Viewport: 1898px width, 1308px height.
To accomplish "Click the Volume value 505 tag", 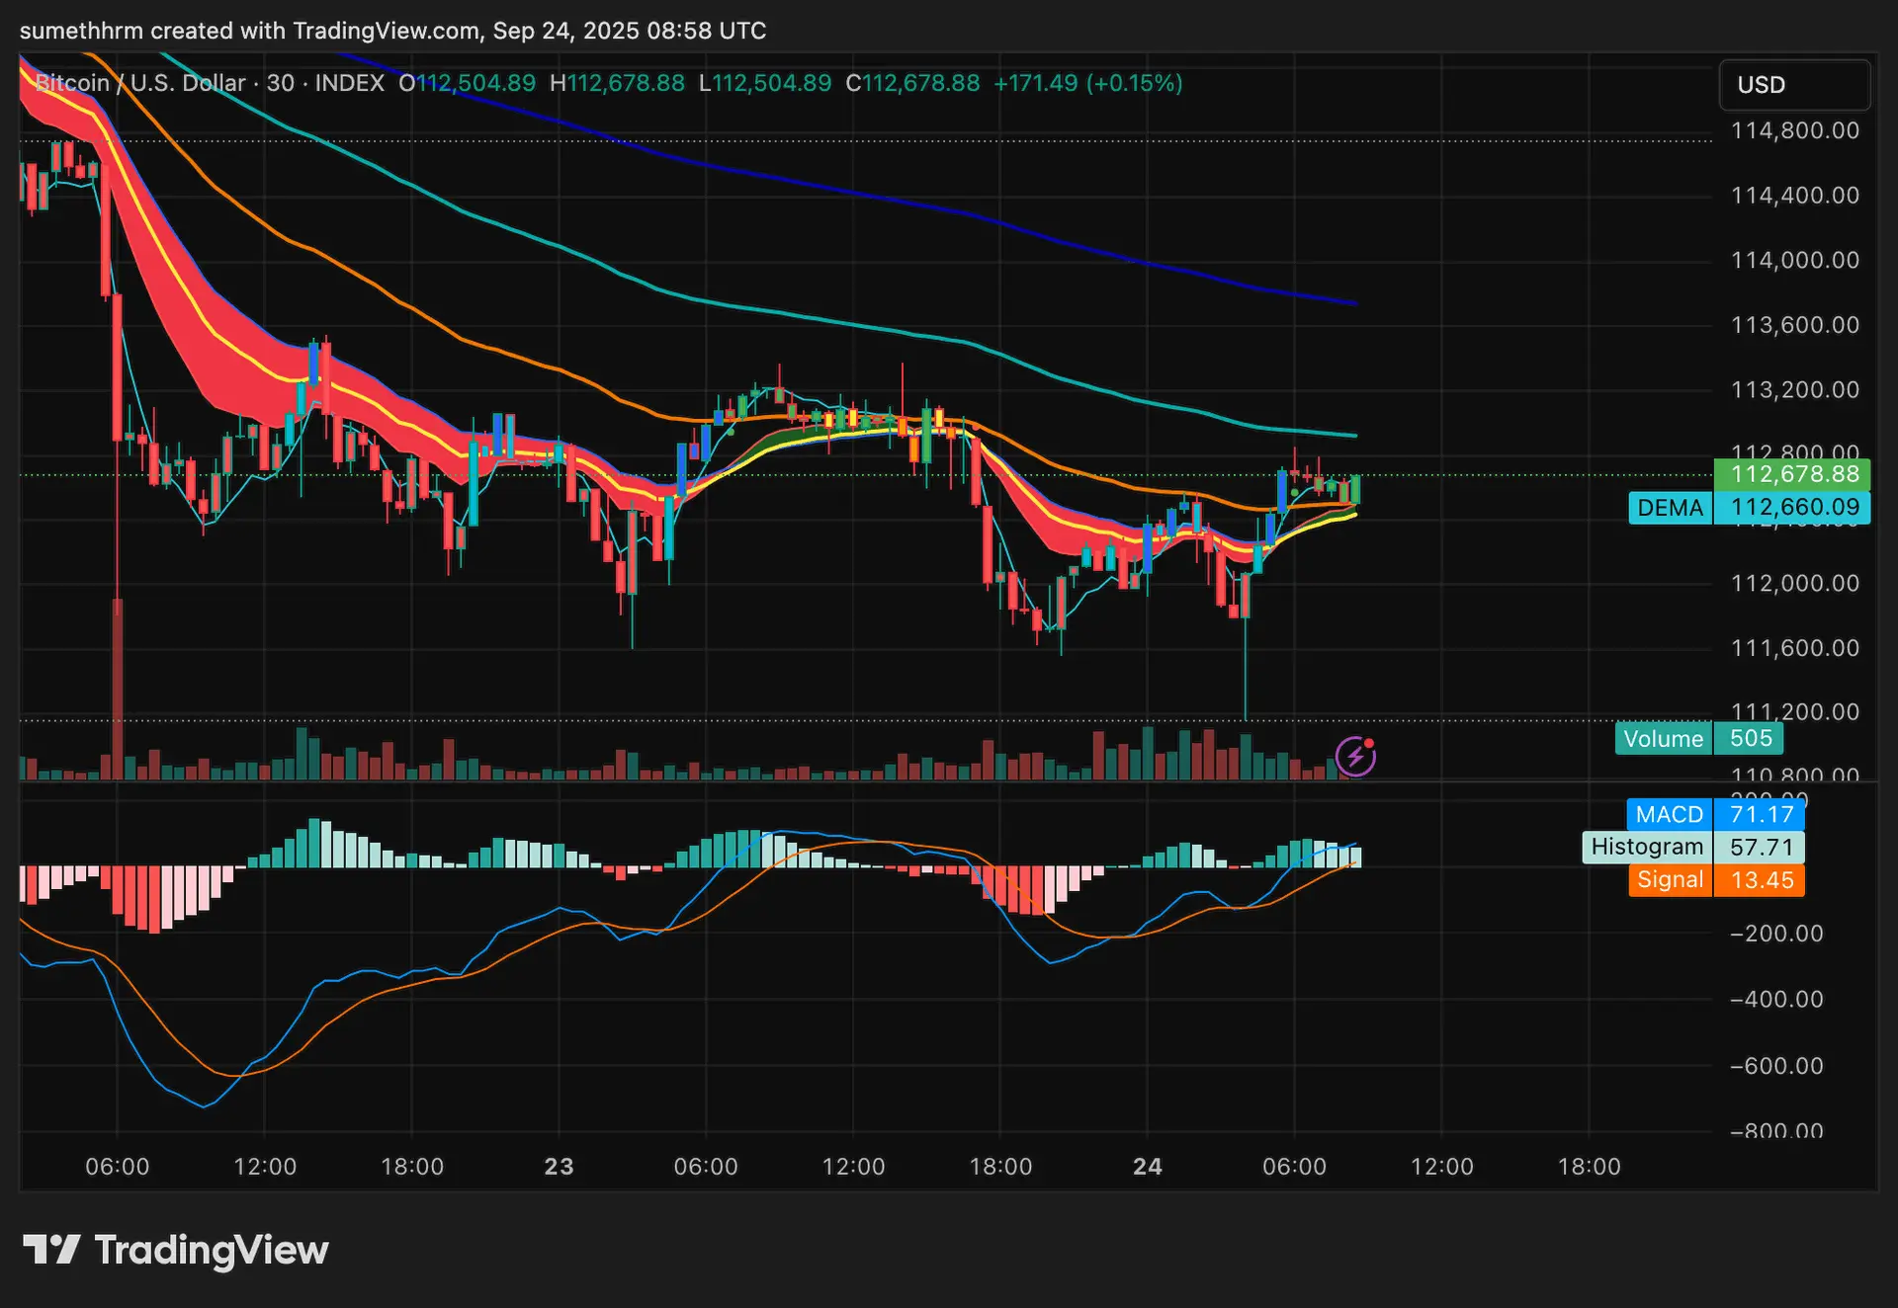I will [x=1750, y=739].
